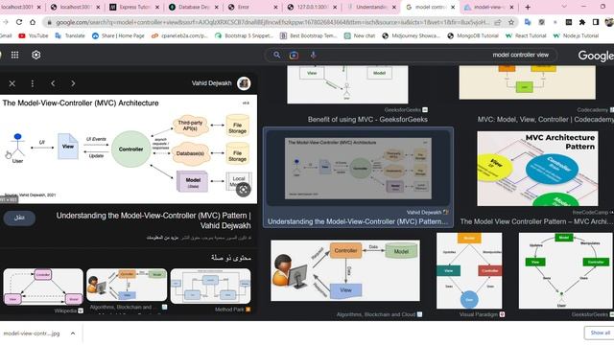Image resolution: width=614 pixels, height=345 pixels.
Task: Switch to the 127.0.0.1:3001 tab
Action: tap(312, 7)
